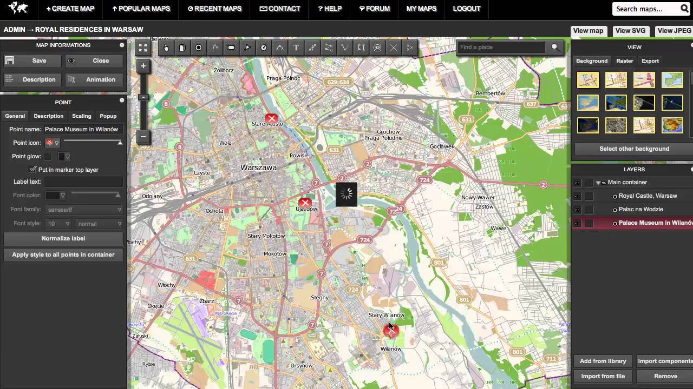The width and height of the screenshot is (693, 389).
Task: Open the Point icon dropdown
Action: 56,143
